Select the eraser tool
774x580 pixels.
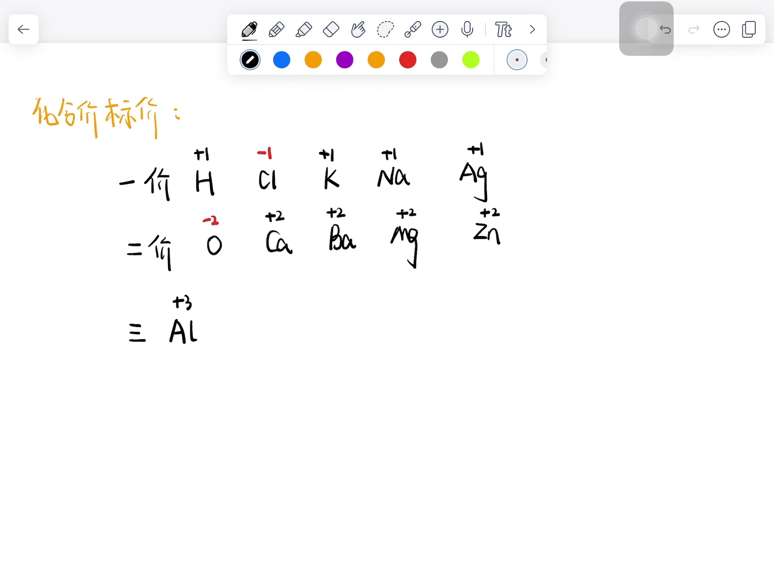331,30
